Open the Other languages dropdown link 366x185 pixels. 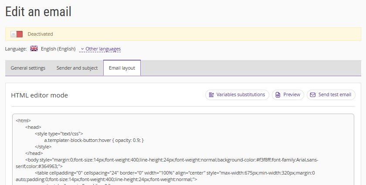click(x=103, y=49)
